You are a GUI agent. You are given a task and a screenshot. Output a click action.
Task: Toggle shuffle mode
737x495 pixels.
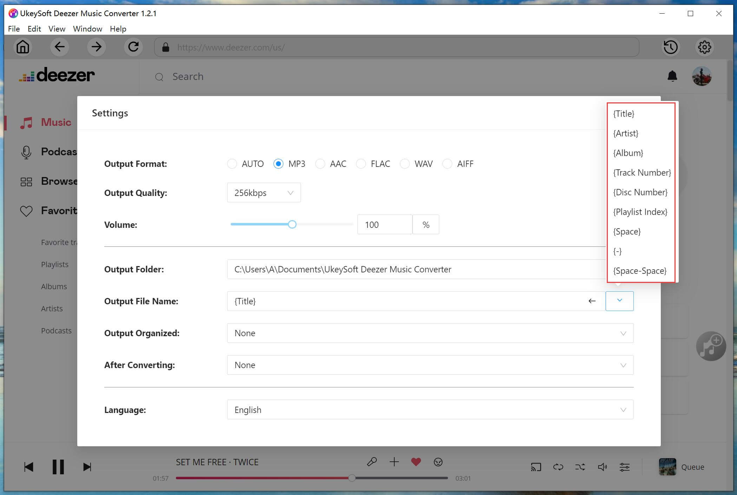click(x=580, y=467)
